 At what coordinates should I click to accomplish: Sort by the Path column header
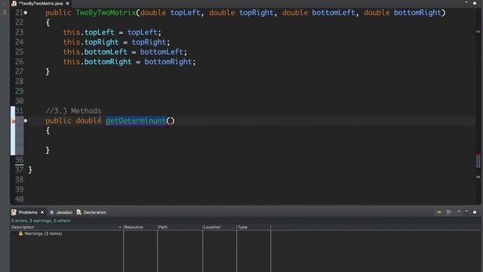click(180, 227)
